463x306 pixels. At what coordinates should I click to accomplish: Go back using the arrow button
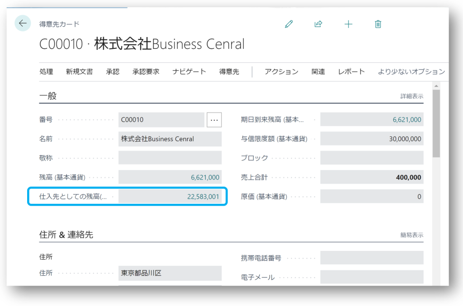click(x=23, y=23)
